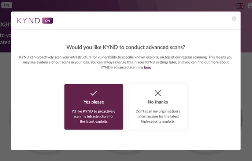Click the empty space between the option cards

126,107
